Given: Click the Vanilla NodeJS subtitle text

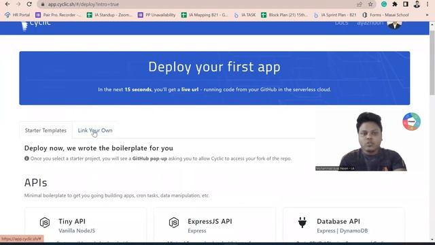Looking at the screenshot, I should click(77, 231).
